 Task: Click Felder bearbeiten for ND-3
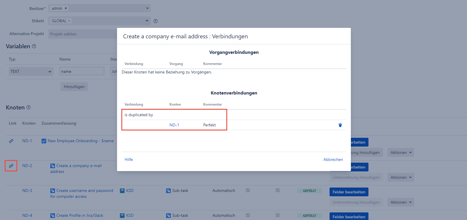click(x=349, y=192)
